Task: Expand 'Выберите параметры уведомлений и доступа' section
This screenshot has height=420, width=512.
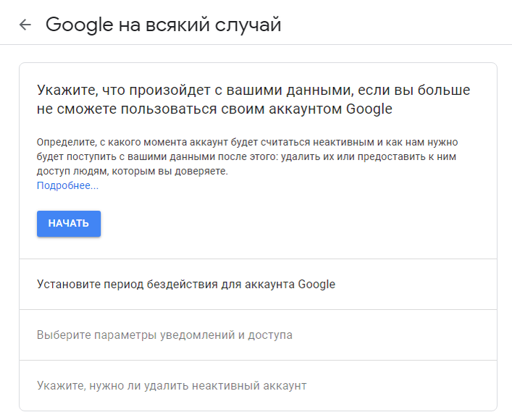Action: click(258, 335)
